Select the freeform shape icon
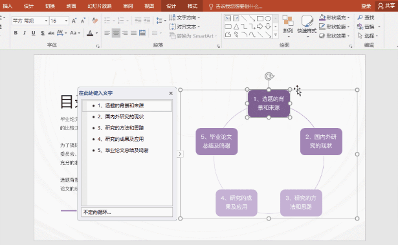Viewport: 398px width, 245px height. pos(228,34)
